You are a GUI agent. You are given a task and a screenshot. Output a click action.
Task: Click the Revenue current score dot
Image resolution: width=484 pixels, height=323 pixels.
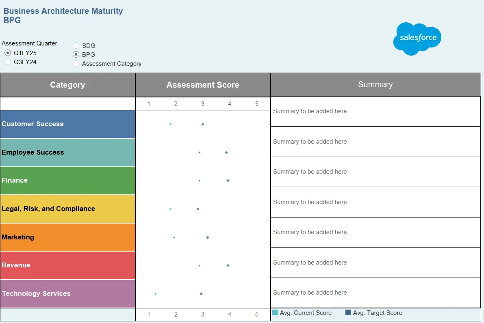point(200,265)
